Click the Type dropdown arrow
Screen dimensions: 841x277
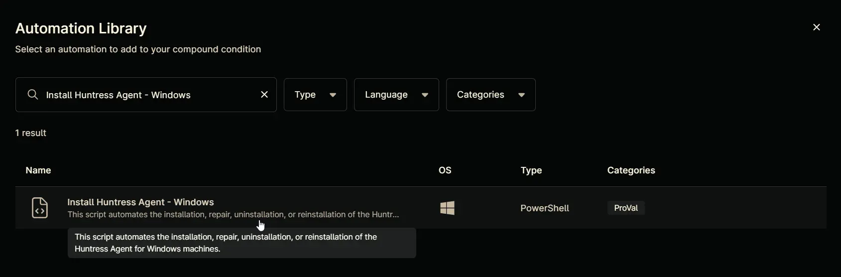tap(333, 95)
